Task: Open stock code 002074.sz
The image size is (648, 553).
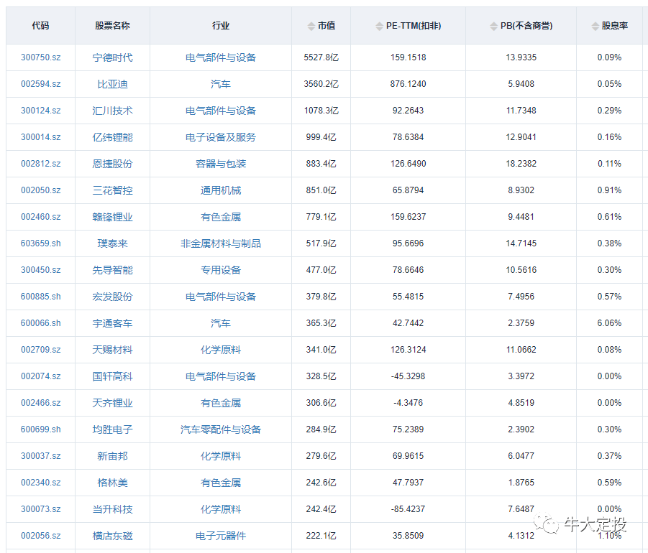Action: (41, 376)
